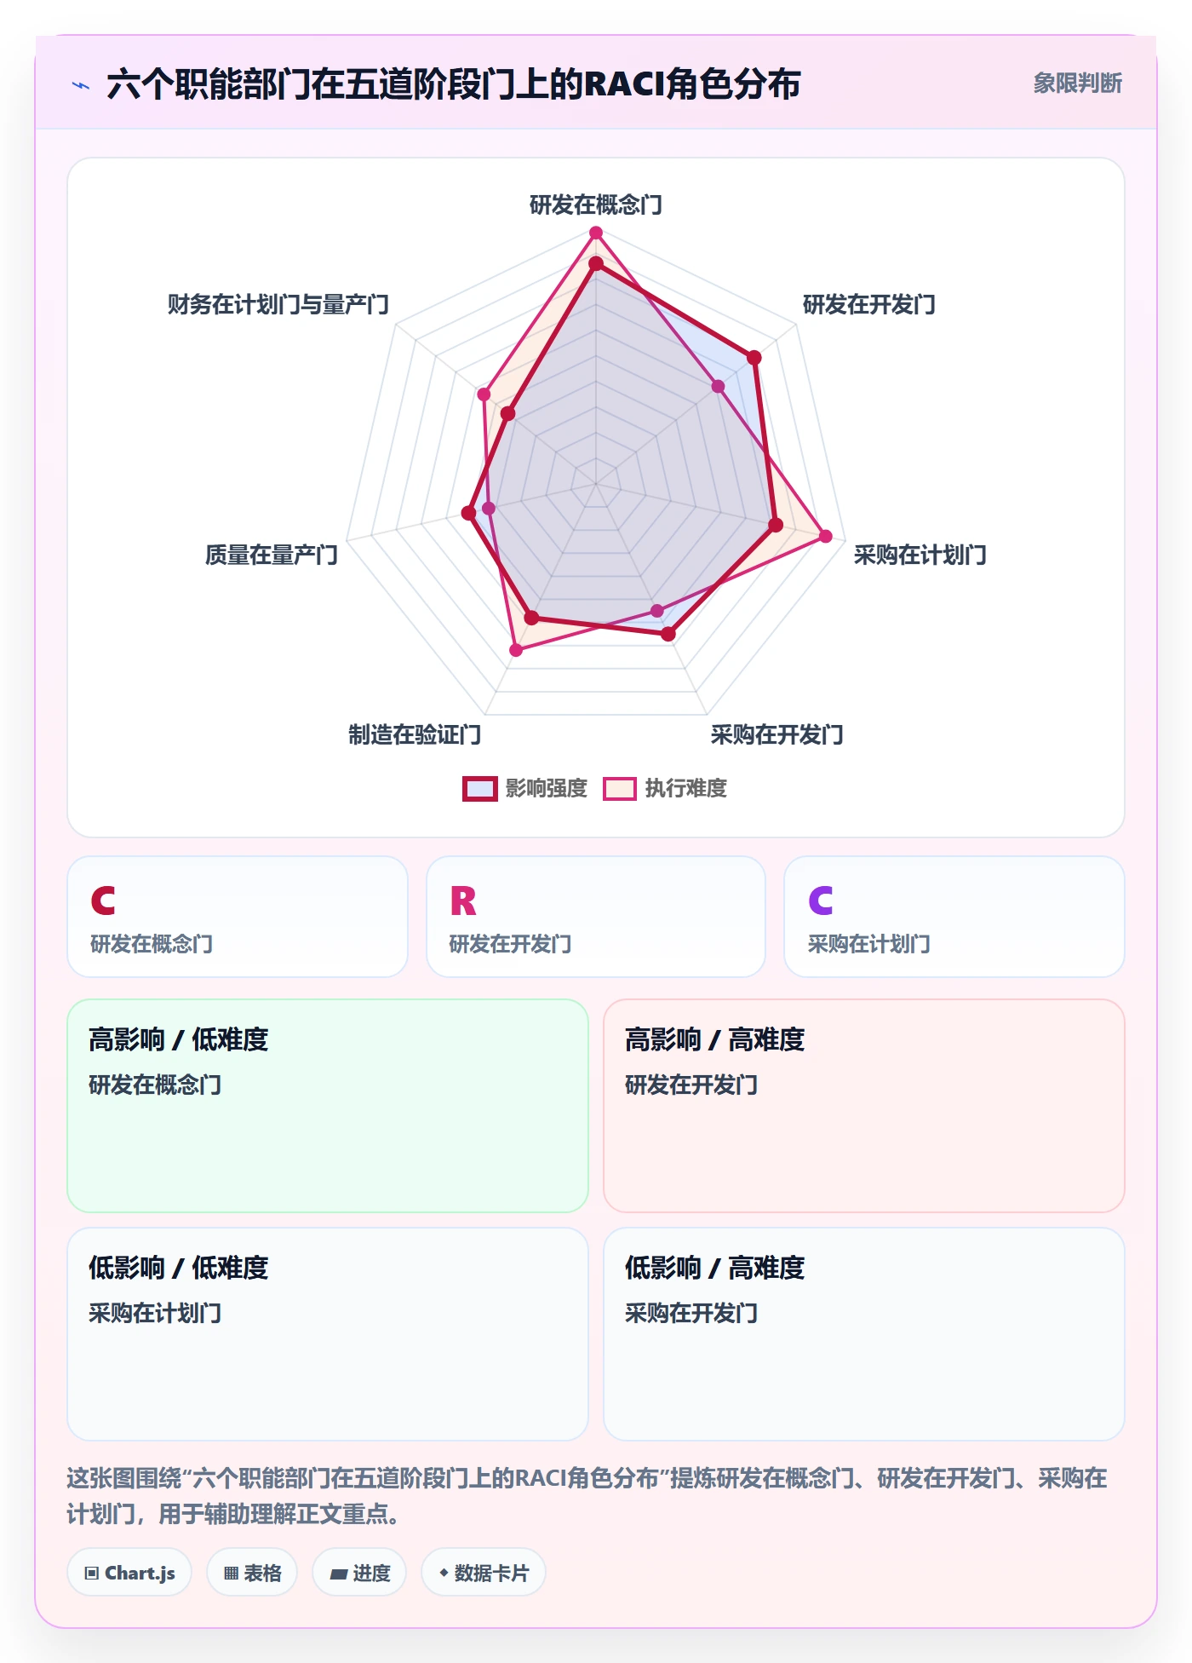Toggle the 影响强度 legend dataset
This screenshot has height=1663, width=1192.
[525, 789]
